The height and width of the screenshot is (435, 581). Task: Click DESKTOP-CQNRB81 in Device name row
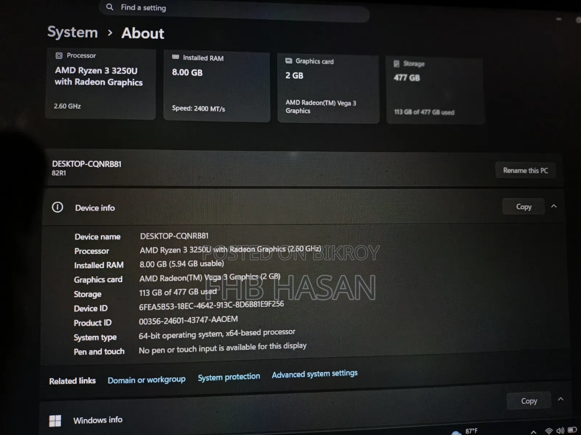pyautogui.click(x=174, y=236)
